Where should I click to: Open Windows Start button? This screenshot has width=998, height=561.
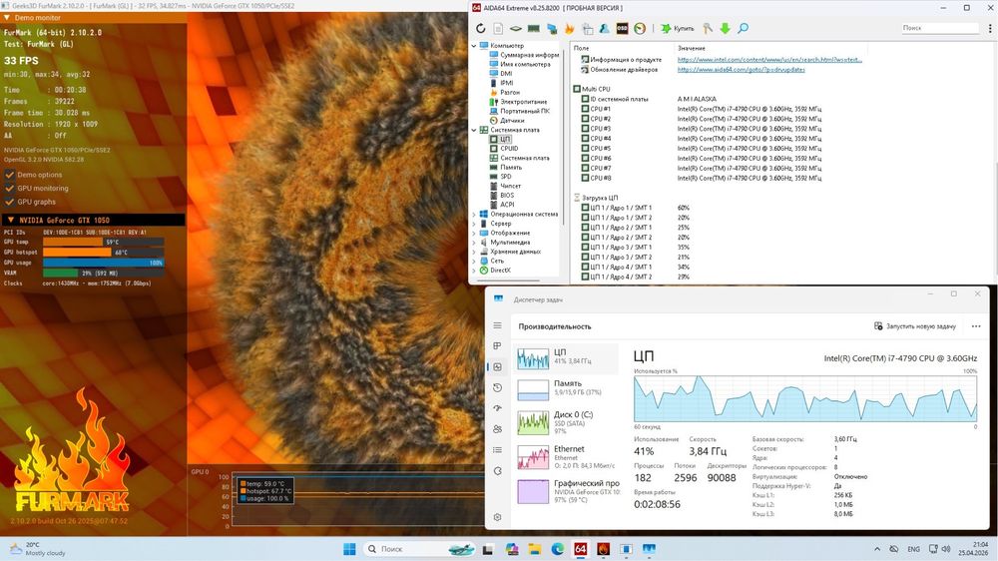click(349, 549)
